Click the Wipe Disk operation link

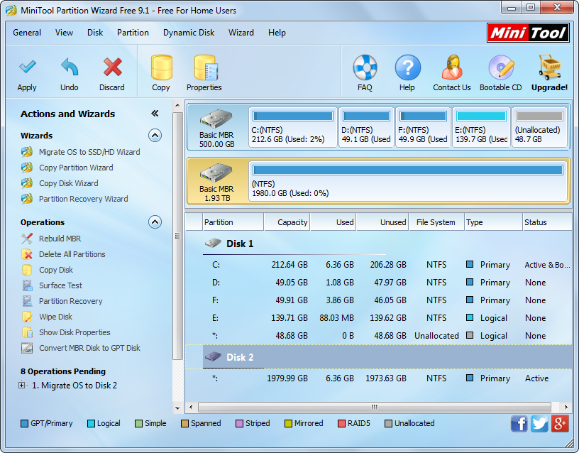(x=56, y=317)
